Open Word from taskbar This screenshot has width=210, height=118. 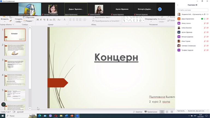[66, 116]
